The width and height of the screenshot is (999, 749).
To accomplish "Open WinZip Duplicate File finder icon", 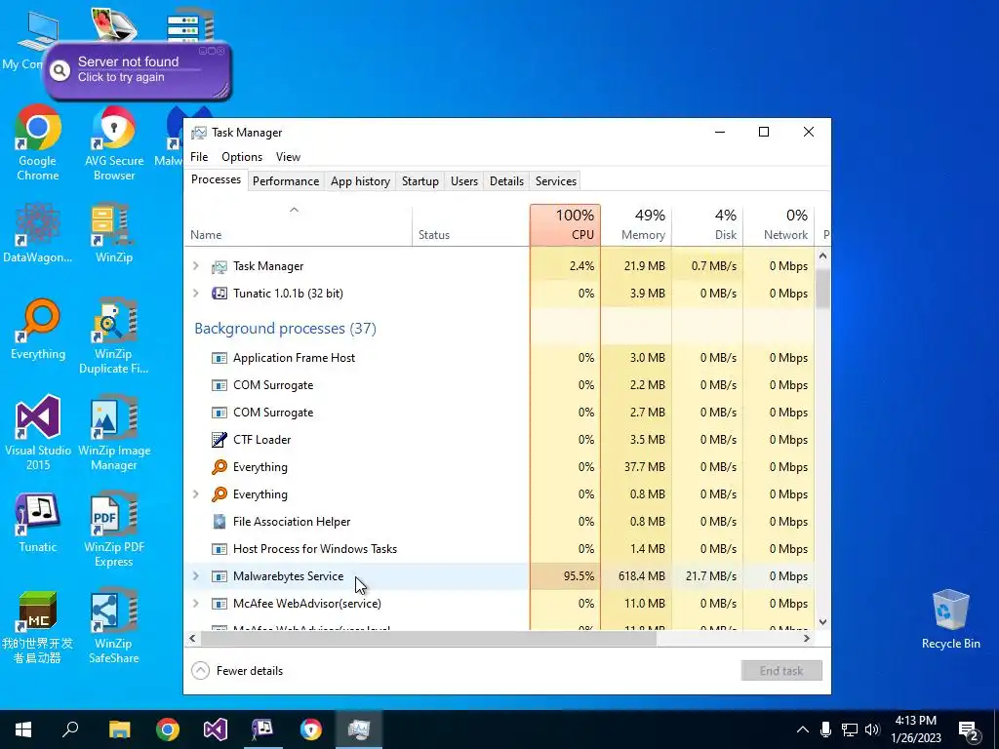I will click(x=113, y=336).
